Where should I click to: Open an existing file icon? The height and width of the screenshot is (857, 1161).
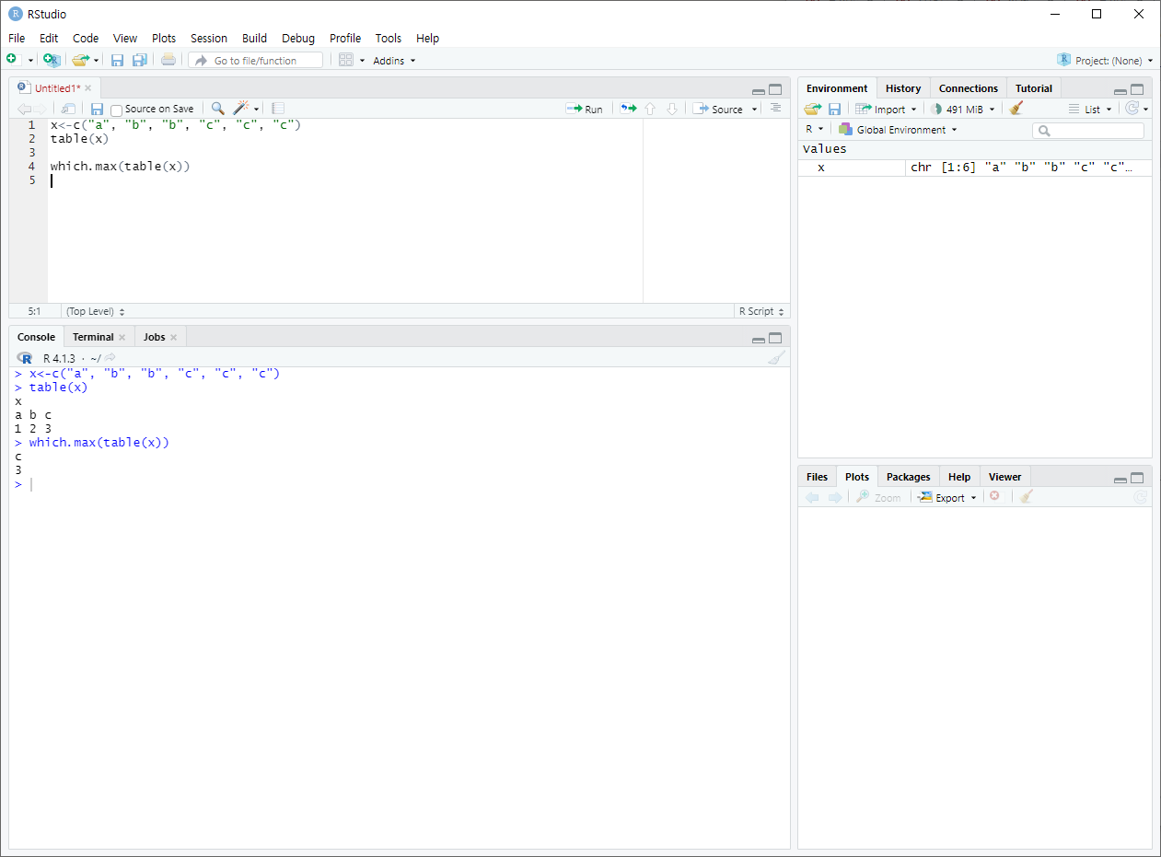81,60
